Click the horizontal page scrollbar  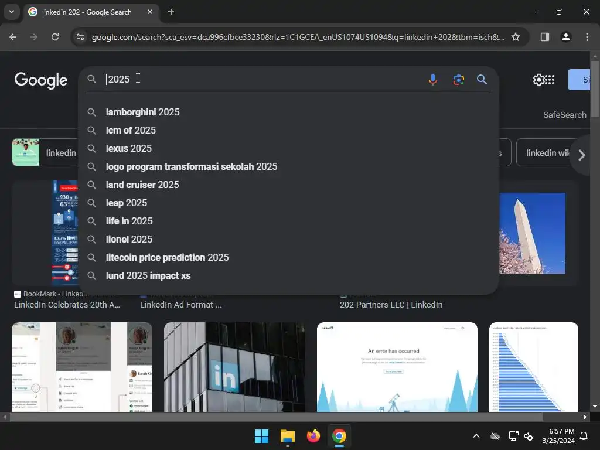pos(276,417)
